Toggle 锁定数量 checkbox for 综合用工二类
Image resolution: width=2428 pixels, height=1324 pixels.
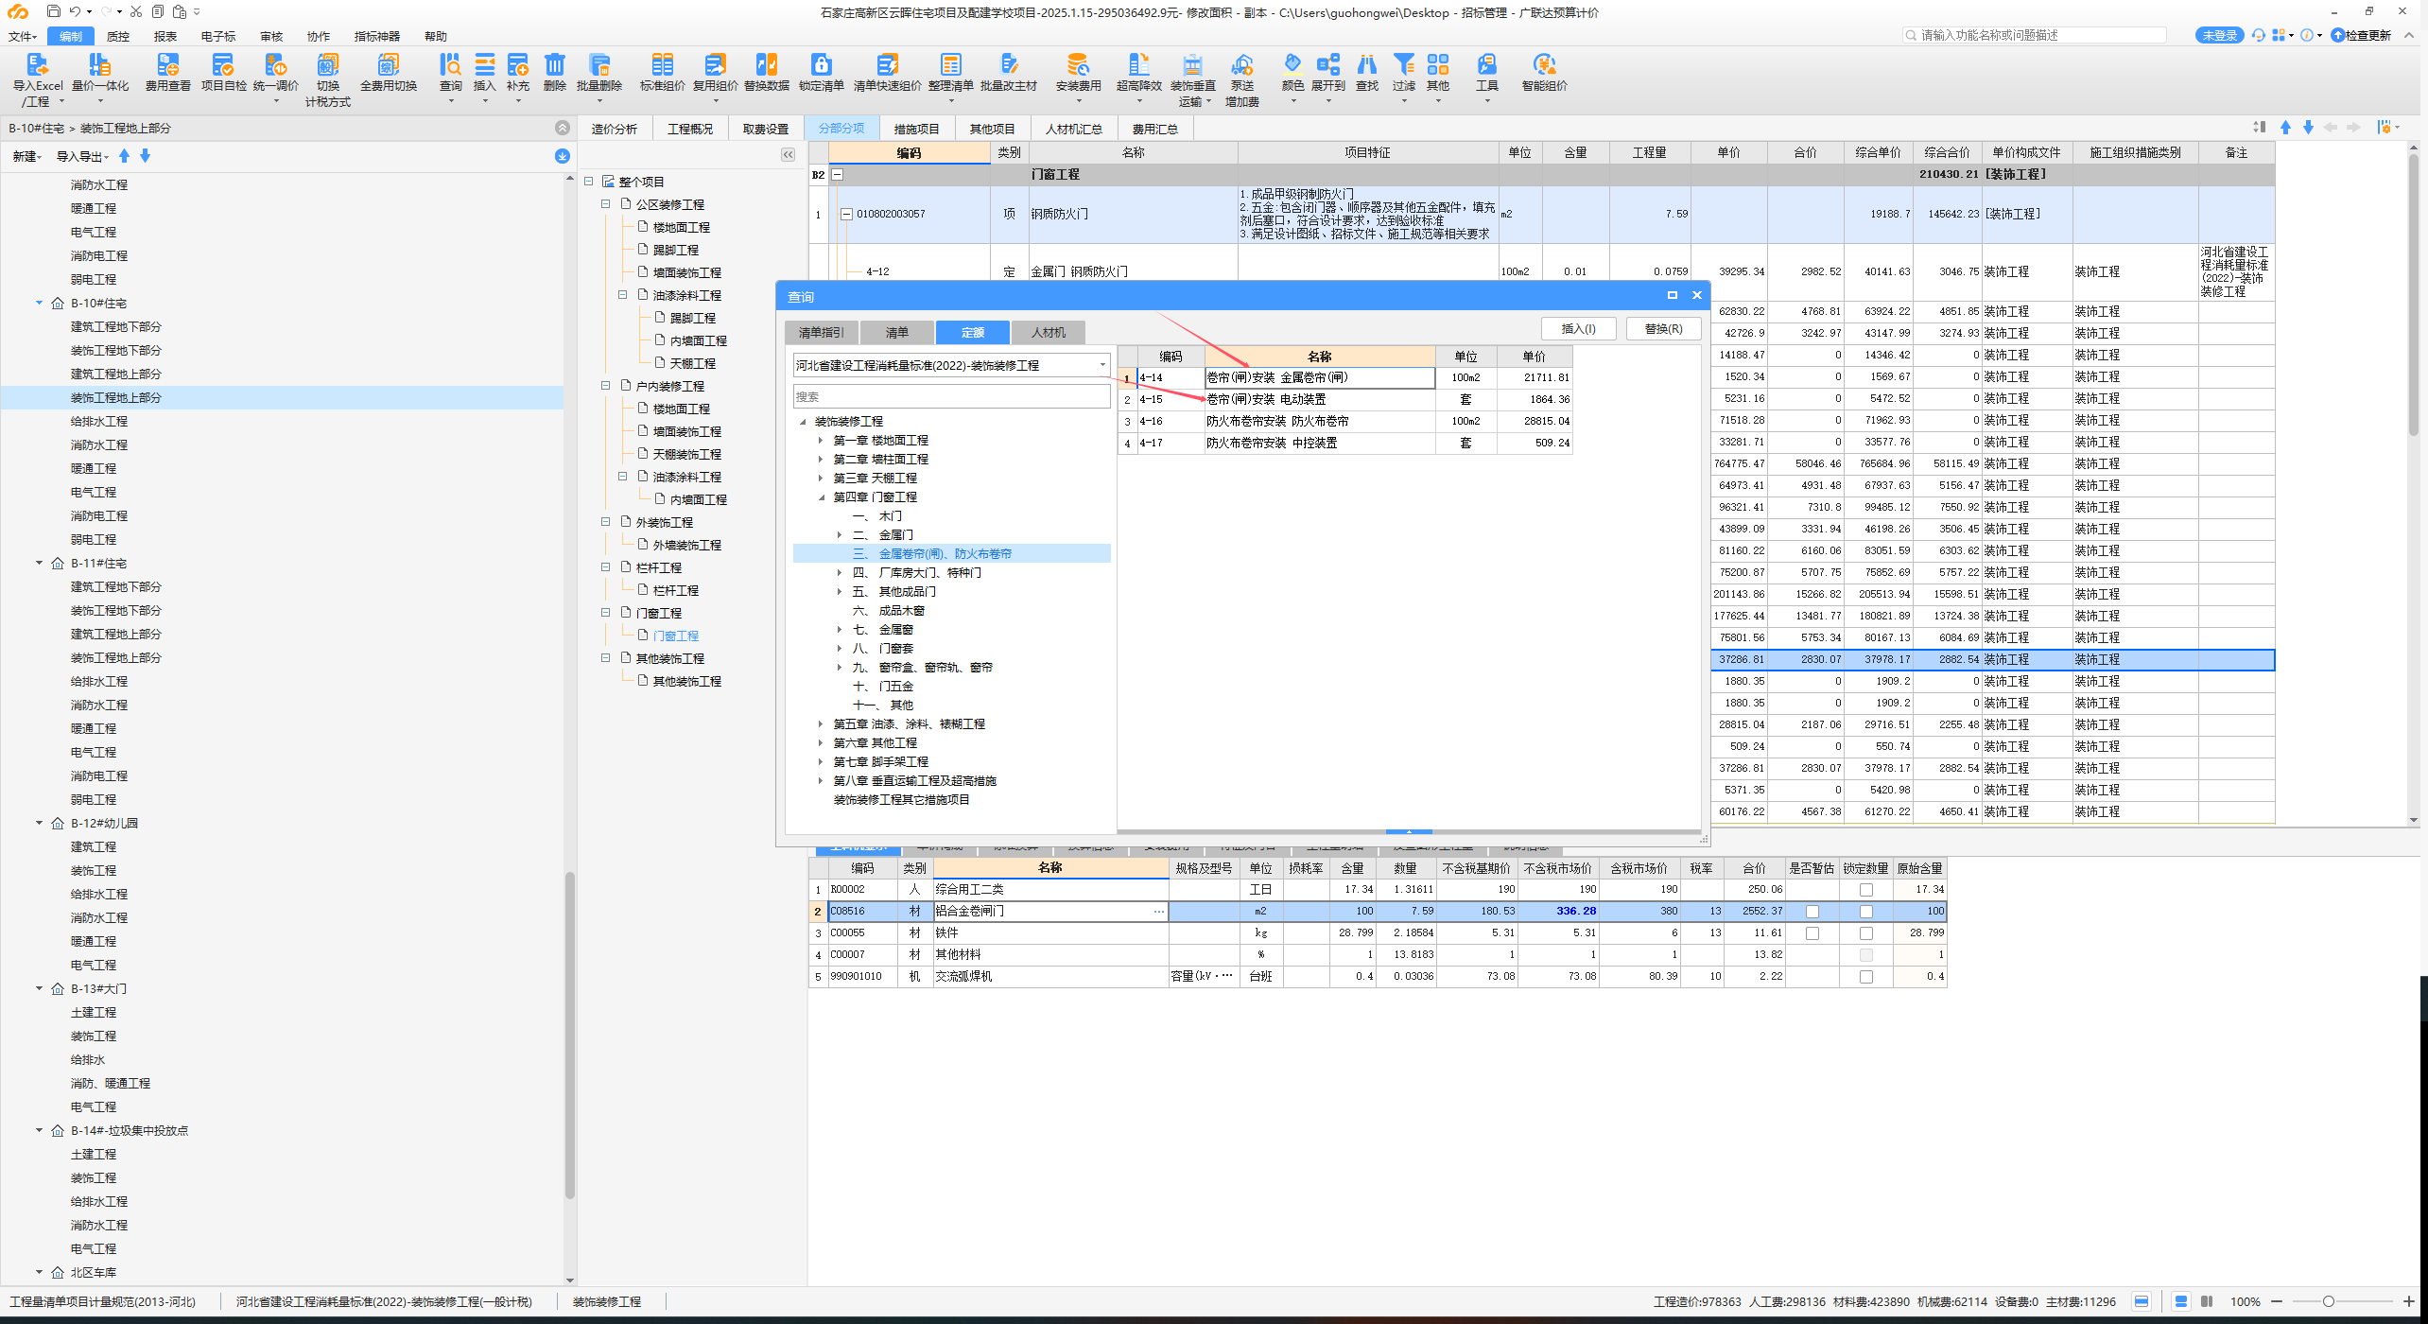[1866, 890]
